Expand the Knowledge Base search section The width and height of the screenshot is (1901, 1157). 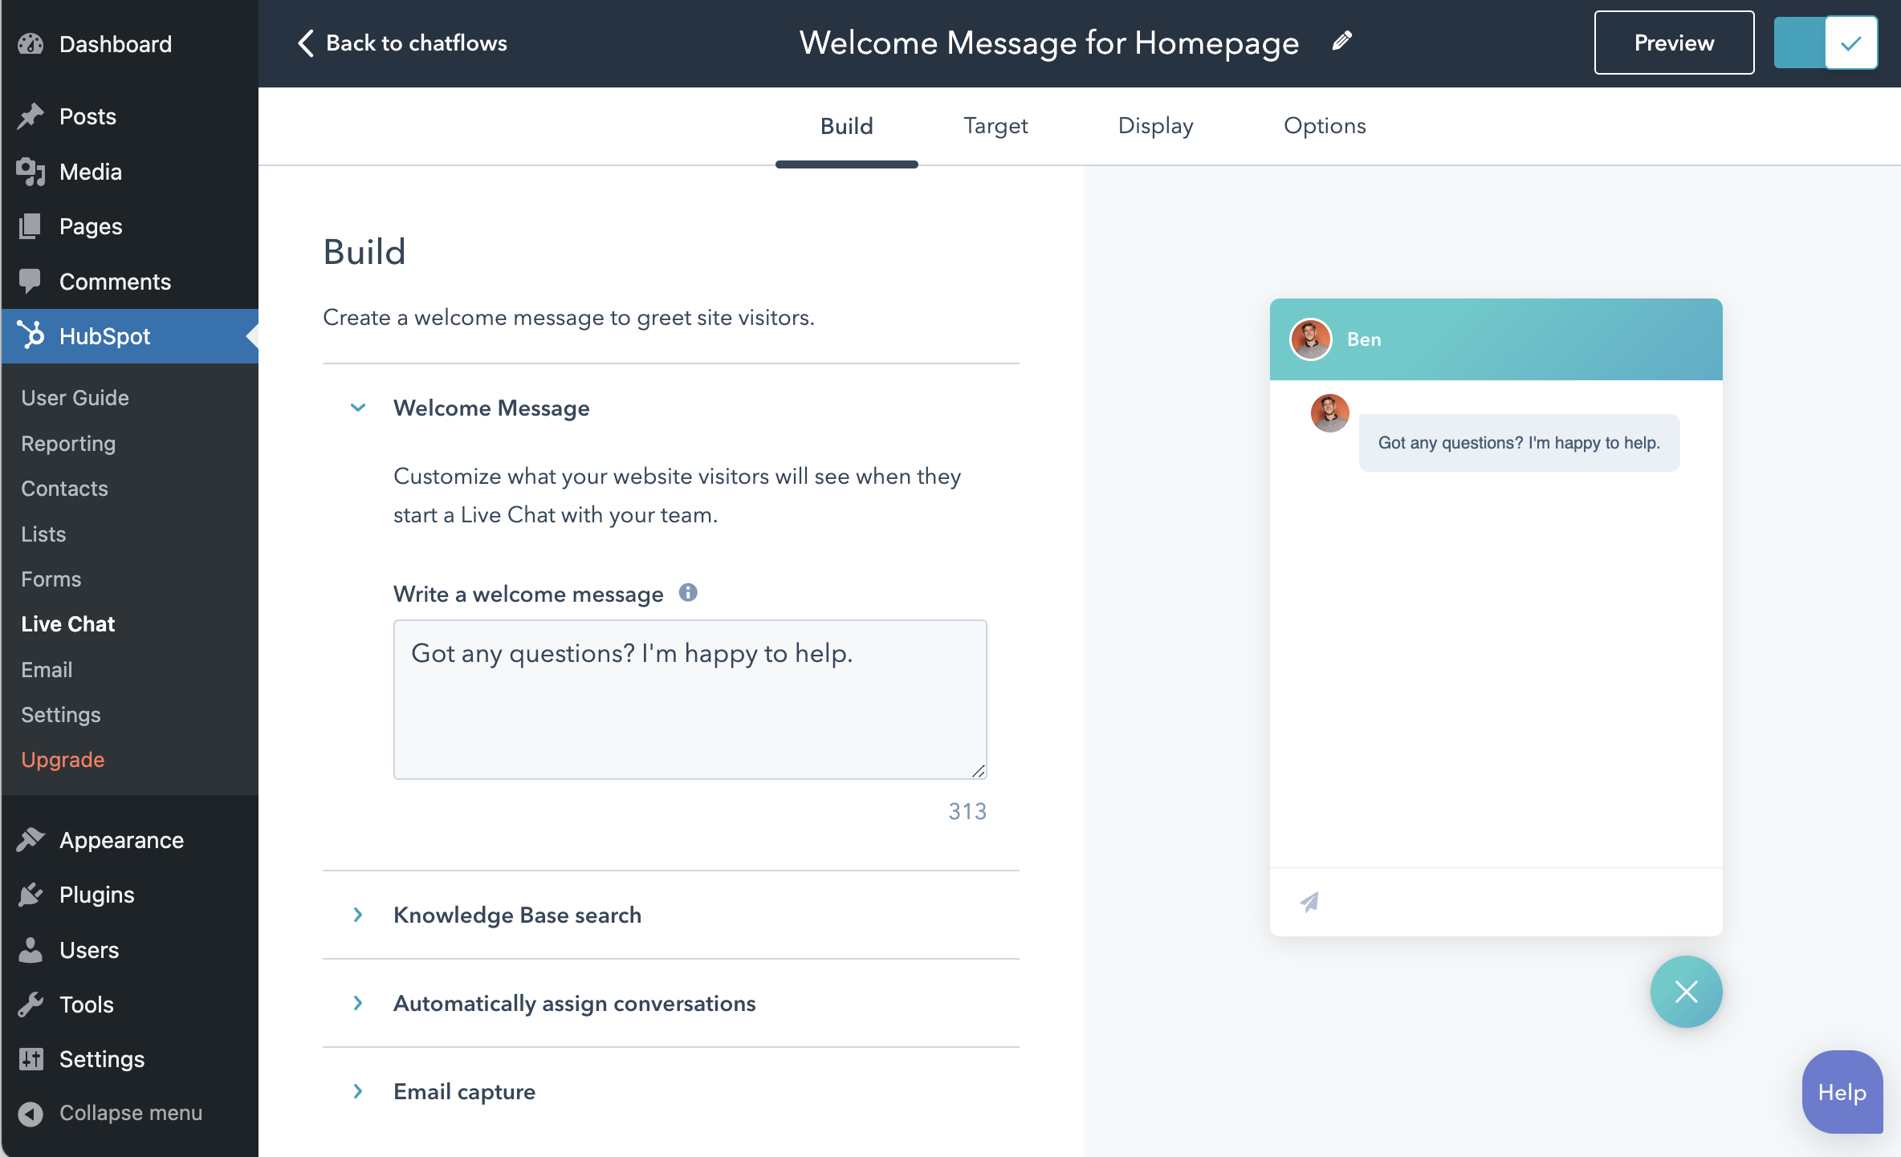(x=358, y=915)
